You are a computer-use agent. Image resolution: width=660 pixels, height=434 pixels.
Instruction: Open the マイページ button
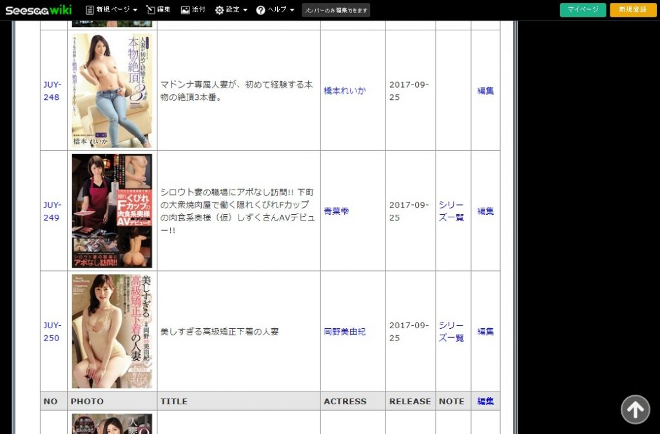click(x=583, y=10)
